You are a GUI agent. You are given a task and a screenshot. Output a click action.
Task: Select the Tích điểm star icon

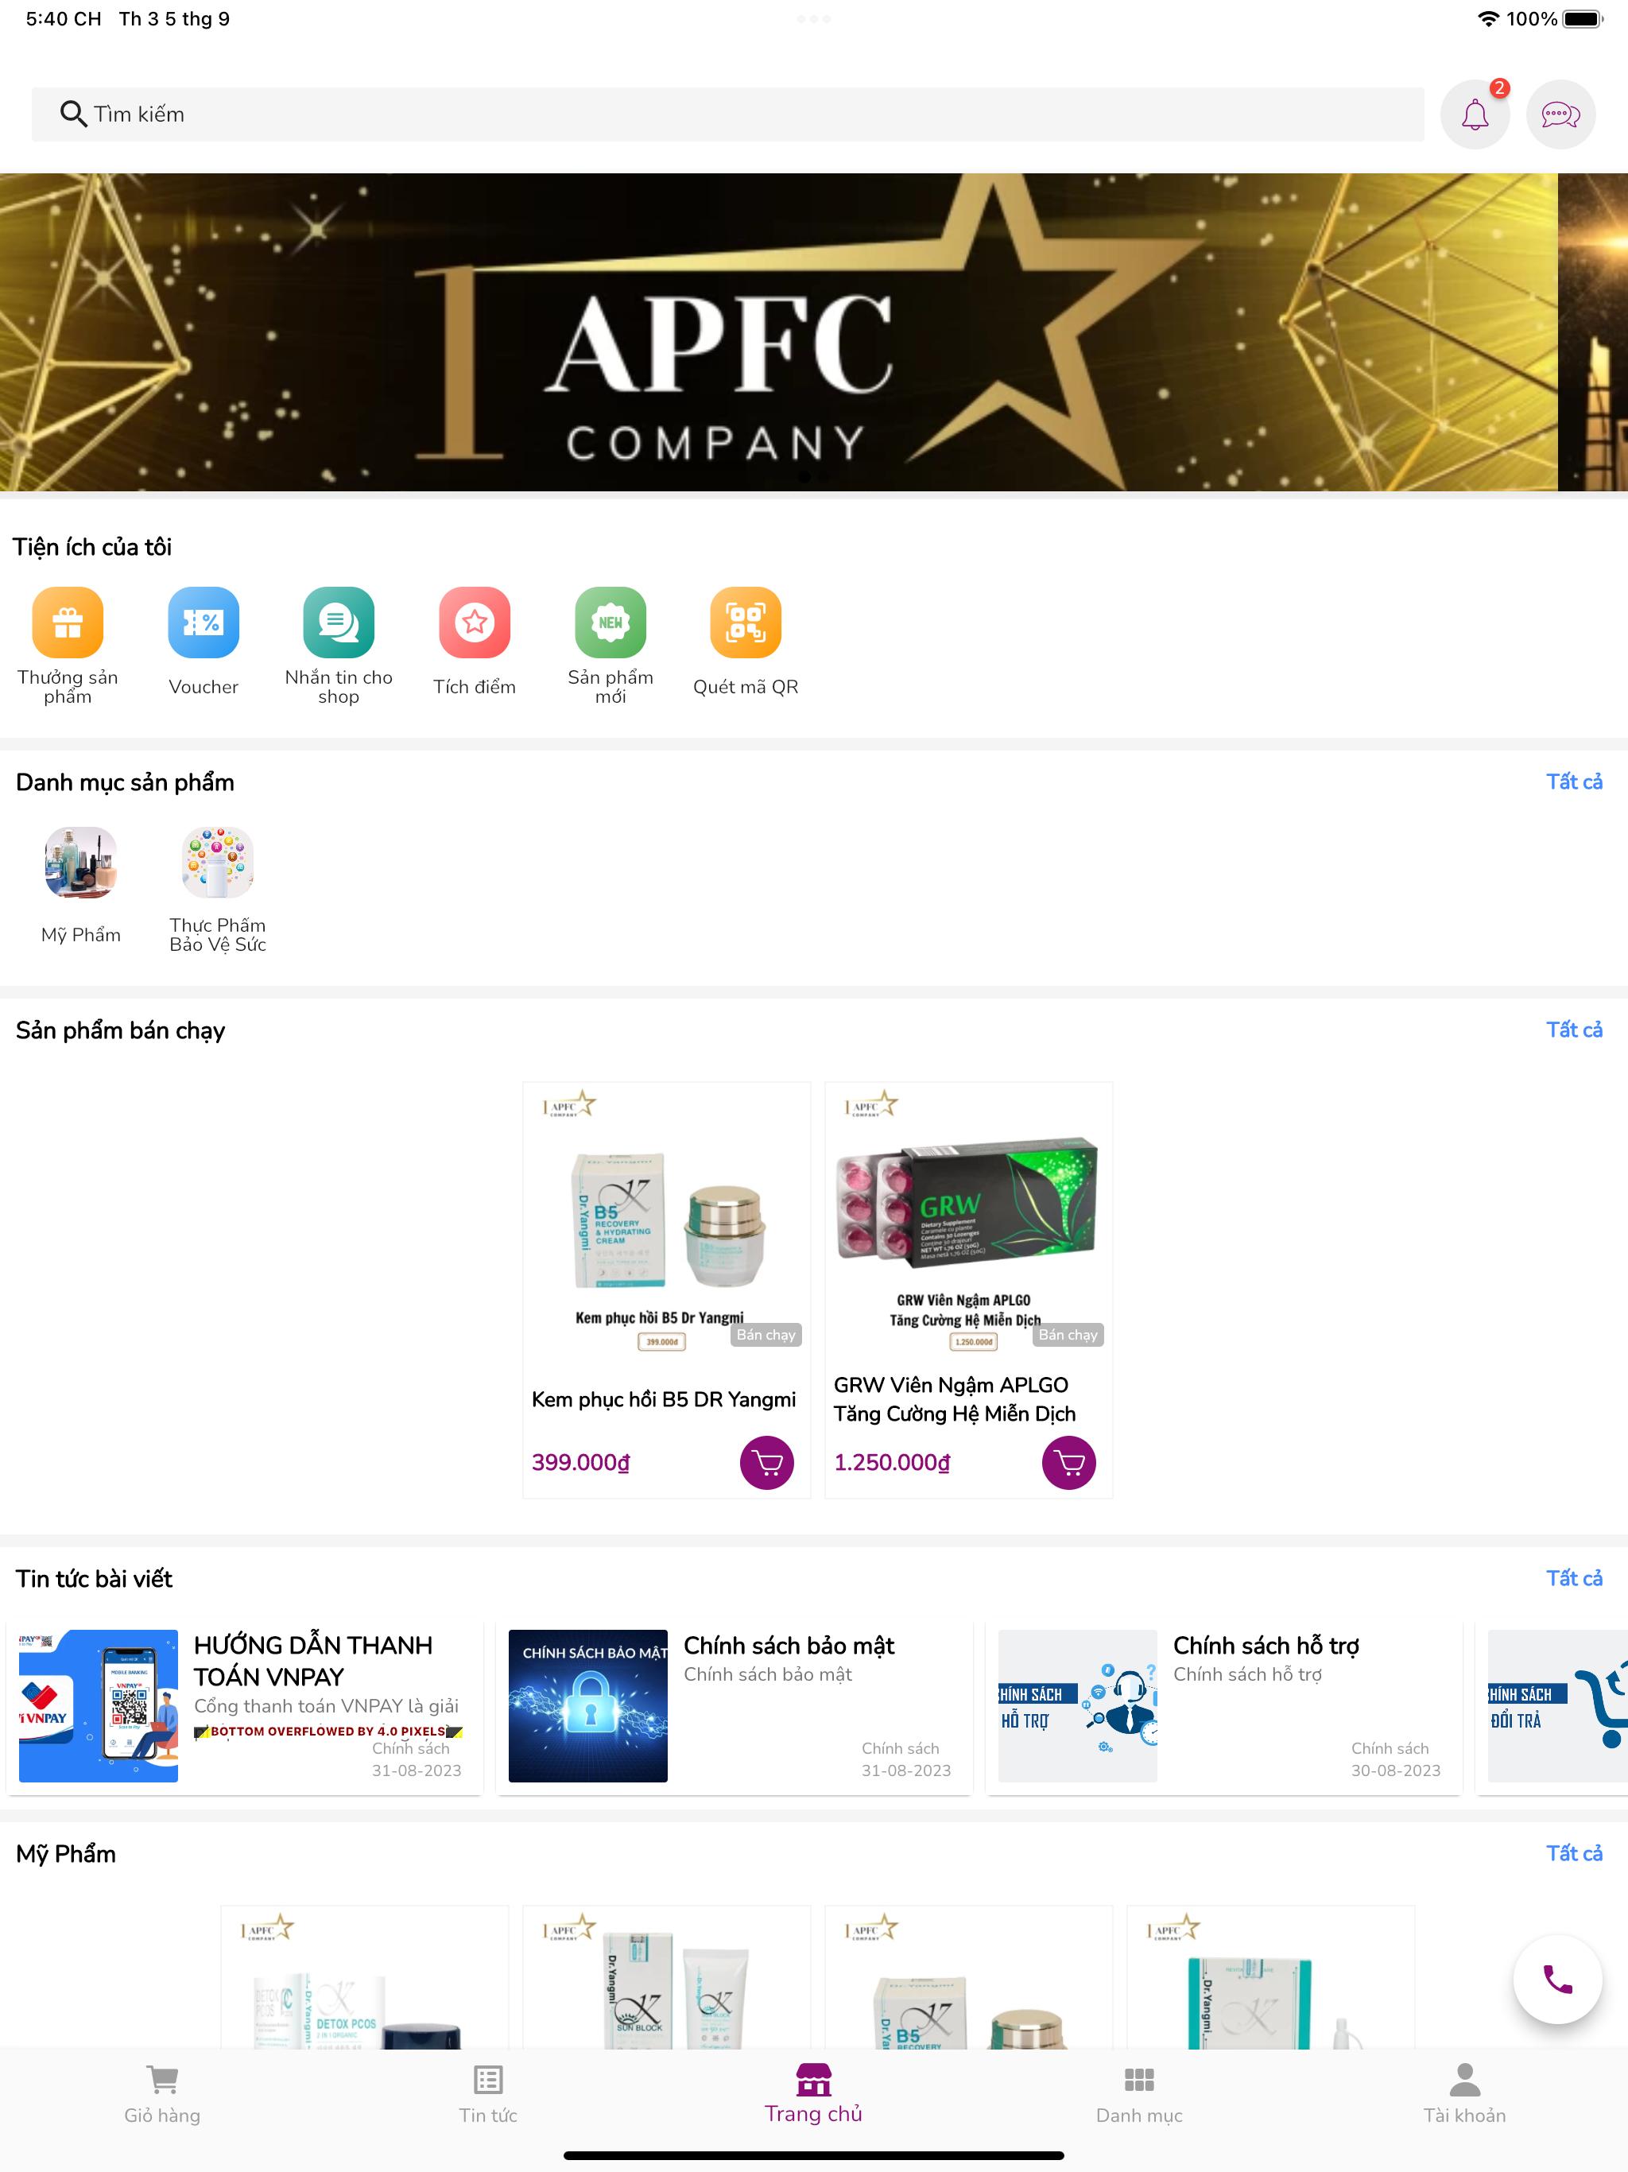475,623
